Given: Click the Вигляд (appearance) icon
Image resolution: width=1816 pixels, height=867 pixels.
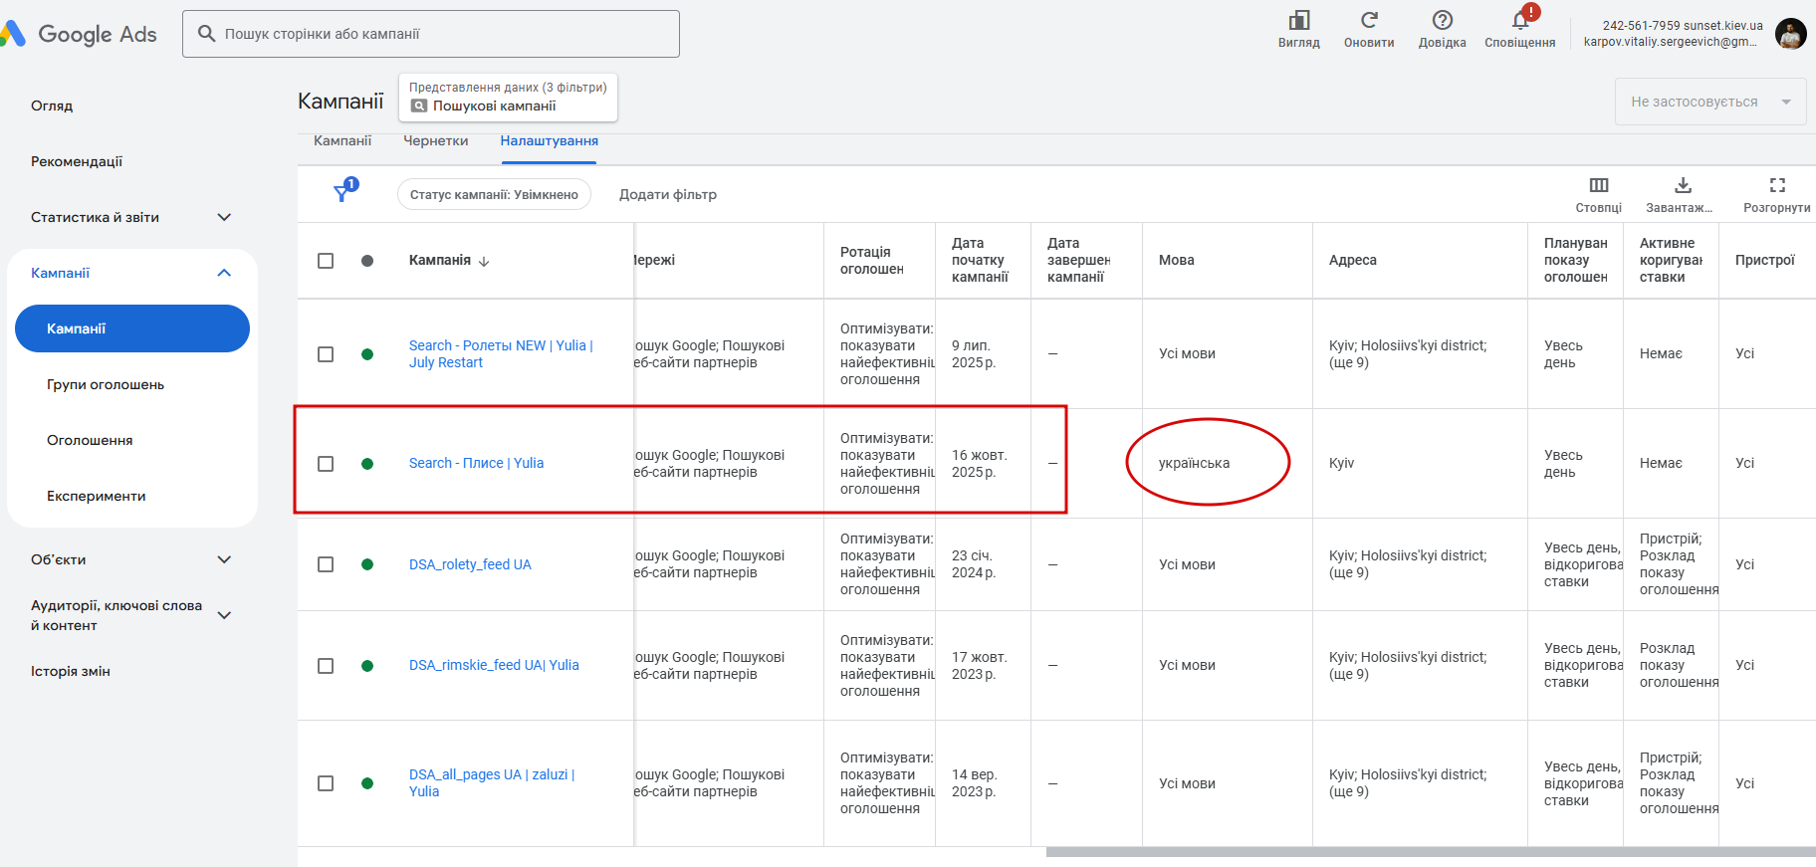Looking at the screenshot, I should point(1298,21).
